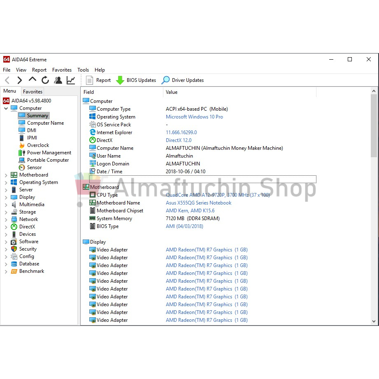
Task: Open Asus X555QG Series Notebook link
Action: pyautogui.click(x=198, y=203)
